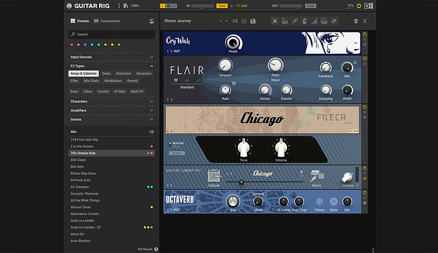The image size is (438, 253).
Task: Click the Freeze snowflake on Octaverb
Action: (319, 201)
